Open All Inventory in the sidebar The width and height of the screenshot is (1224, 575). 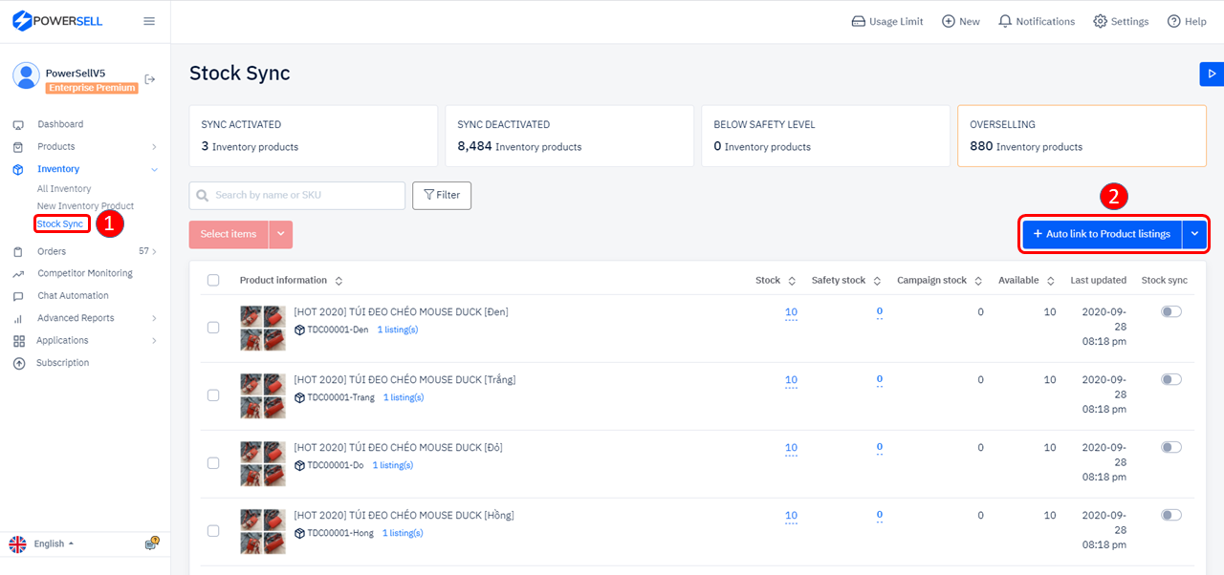tap(64, 189)
